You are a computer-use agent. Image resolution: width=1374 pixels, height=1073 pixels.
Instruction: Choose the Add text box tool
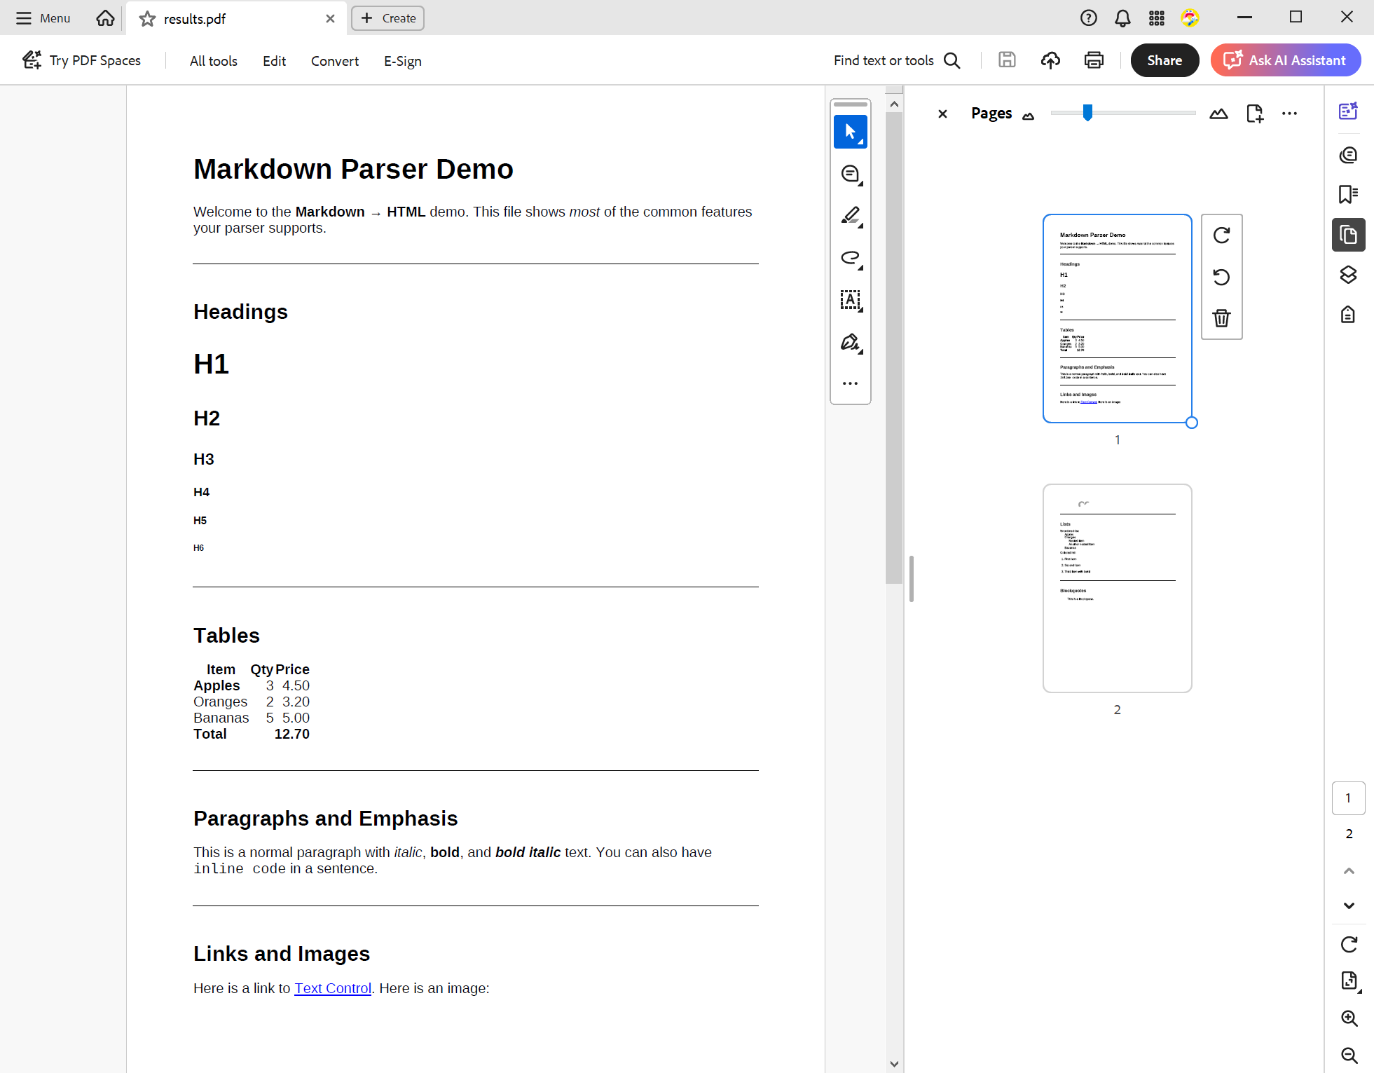pyautogui.click(x=851, y=300)
